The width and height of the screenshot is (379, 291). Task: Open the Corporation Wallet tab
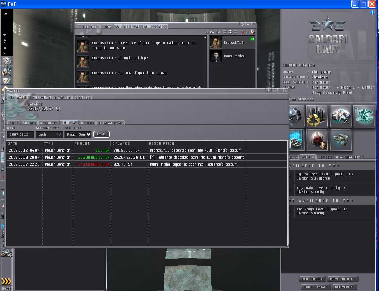(52, 97)
